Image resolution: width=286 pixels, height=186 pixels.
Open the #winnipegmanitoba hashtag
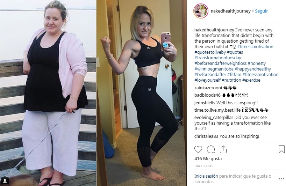214,69
